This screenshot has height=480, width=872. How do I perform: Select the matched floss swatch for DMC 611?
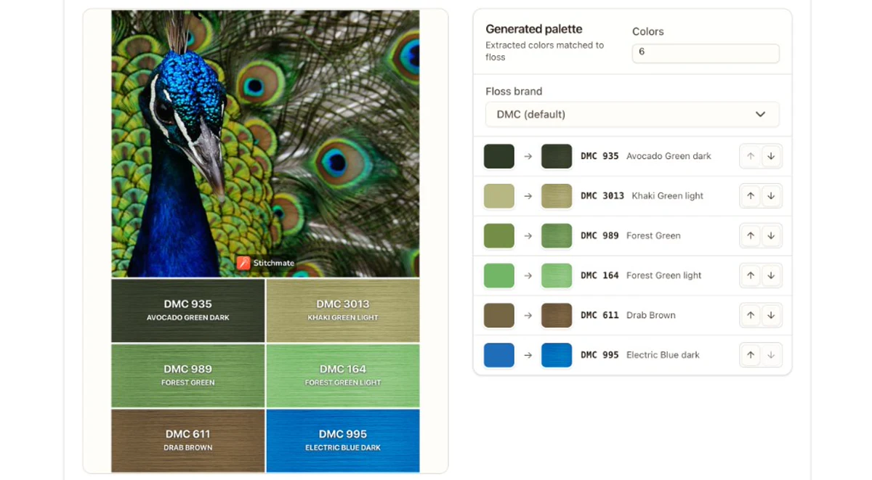click(557, 315)
